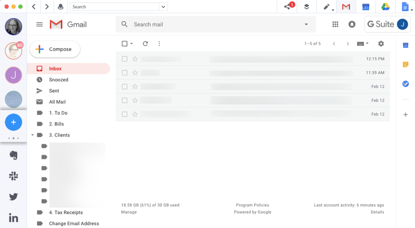Open Slack from the sidebar
The width and height of the screenshot is (415, 228).
[14, 176]
